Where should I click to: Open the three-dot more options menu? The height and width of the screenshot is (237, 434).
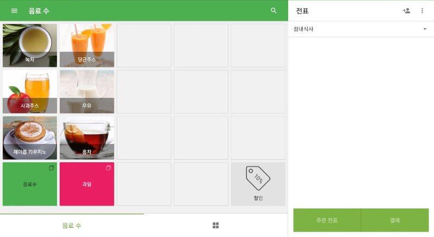point(422,10)
